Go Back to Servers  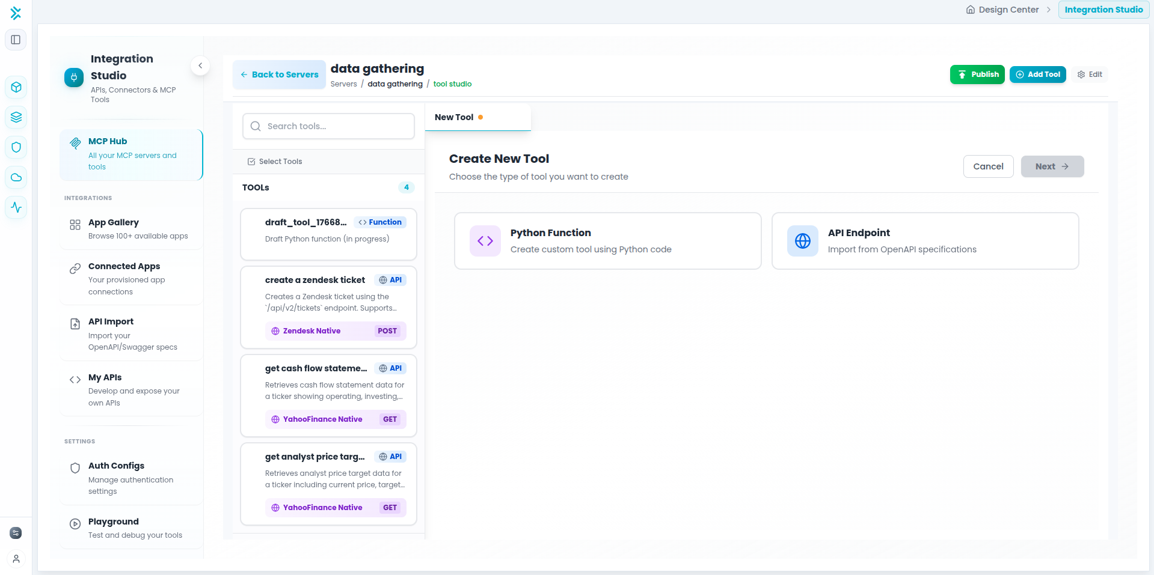coord(279,75)
